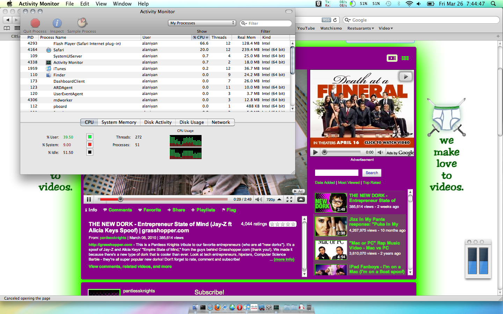Open the pop-out button on the video player
503x314 pixels.
301,200
